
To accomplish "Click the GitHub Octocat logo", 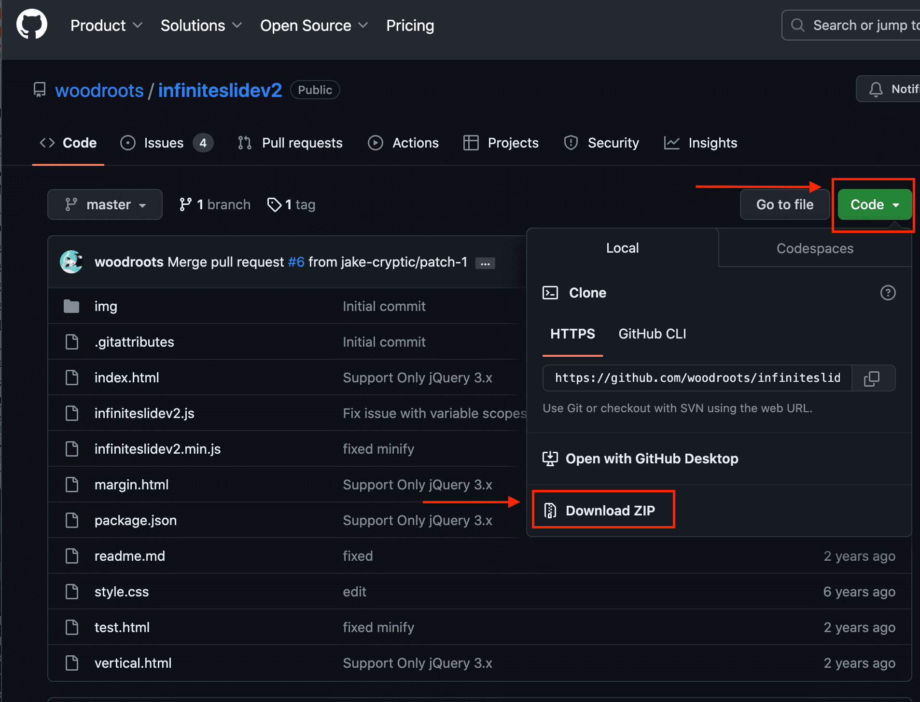I will click(x=32, y=24).
